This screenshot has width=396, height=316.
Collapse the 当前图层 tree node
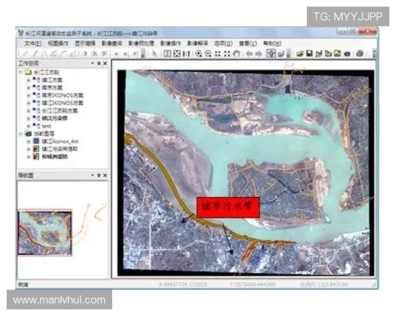tap(20, 134)
